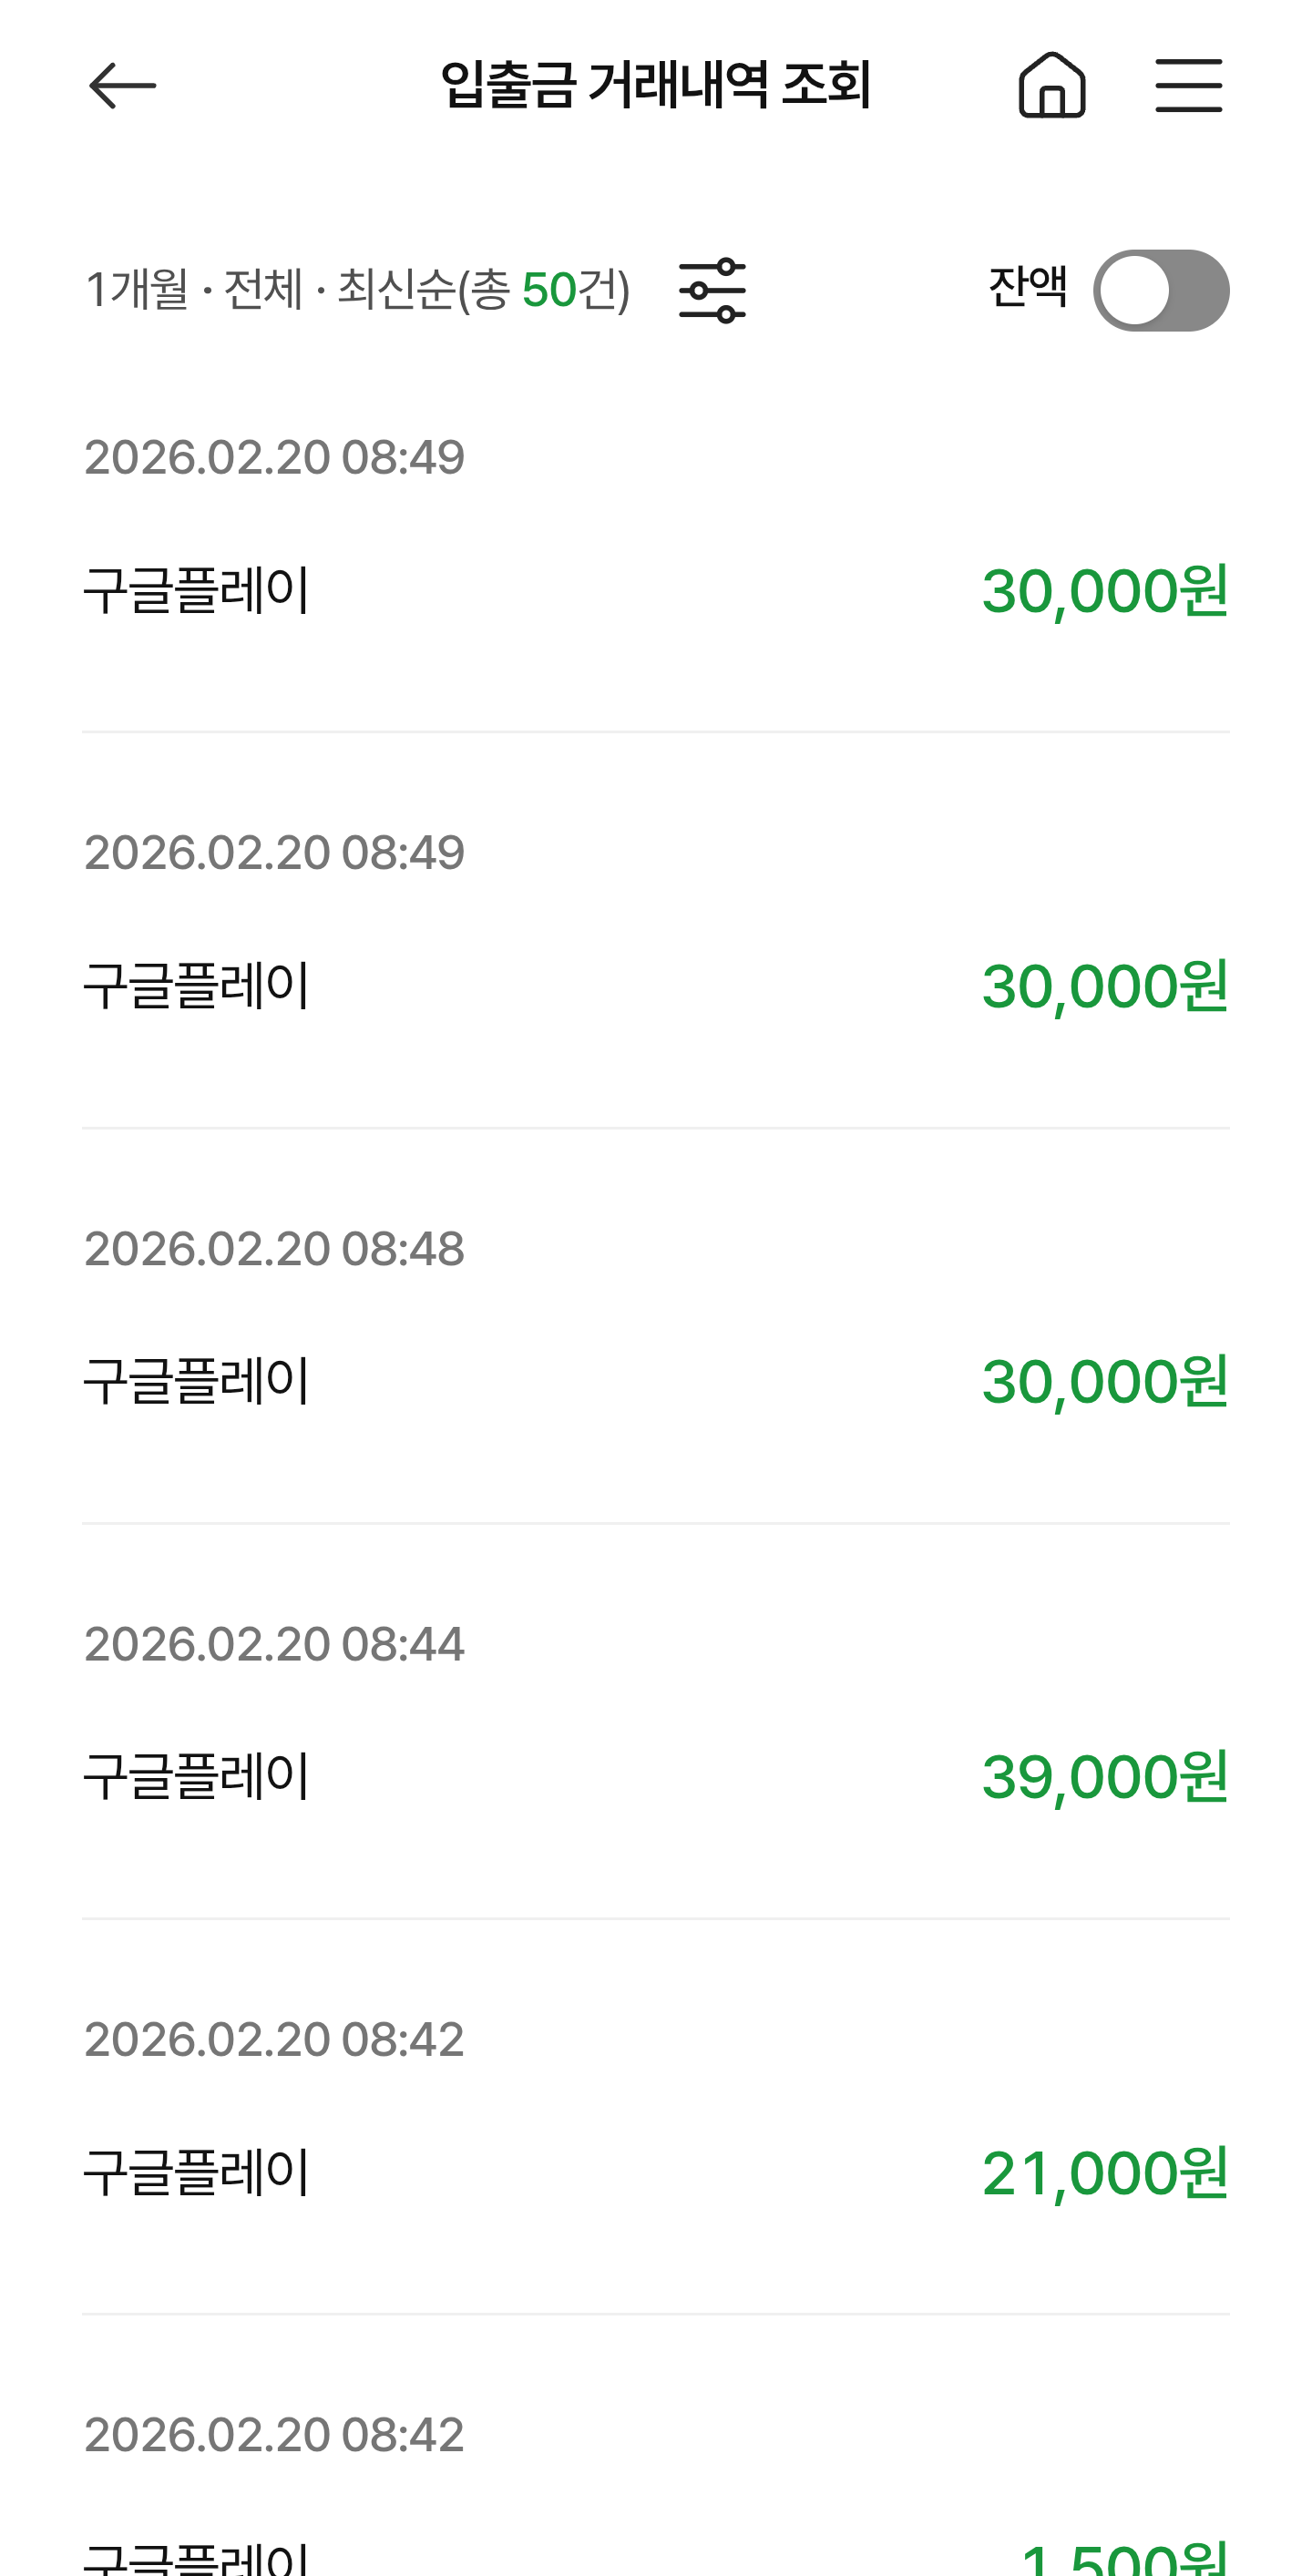Select the 30,000원 amount of the 08:48 transaction
This screenshot has height=2576, width=1312.
tap(1104, 1381)
